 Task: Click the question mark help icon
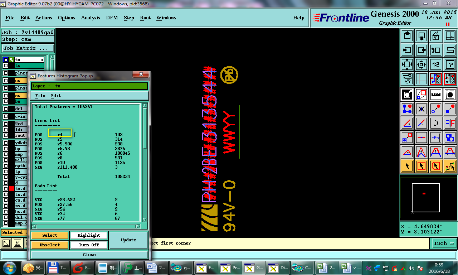450,64
